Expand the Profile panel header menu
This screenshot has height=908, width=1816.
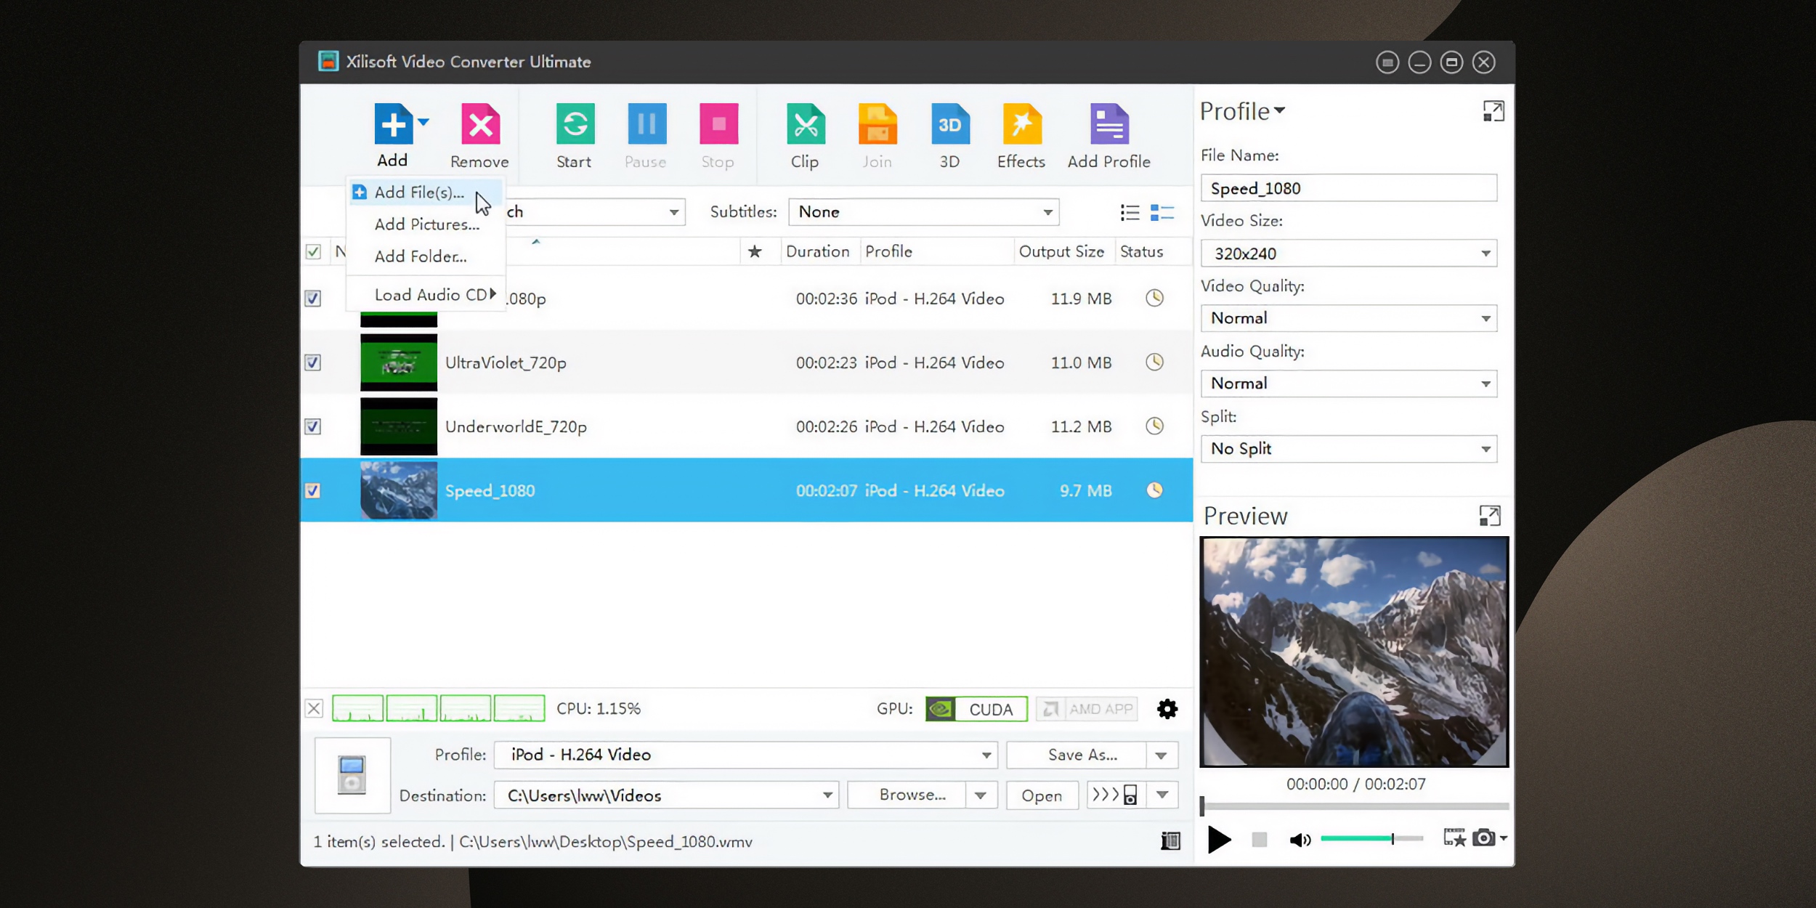coord(1243,111)
